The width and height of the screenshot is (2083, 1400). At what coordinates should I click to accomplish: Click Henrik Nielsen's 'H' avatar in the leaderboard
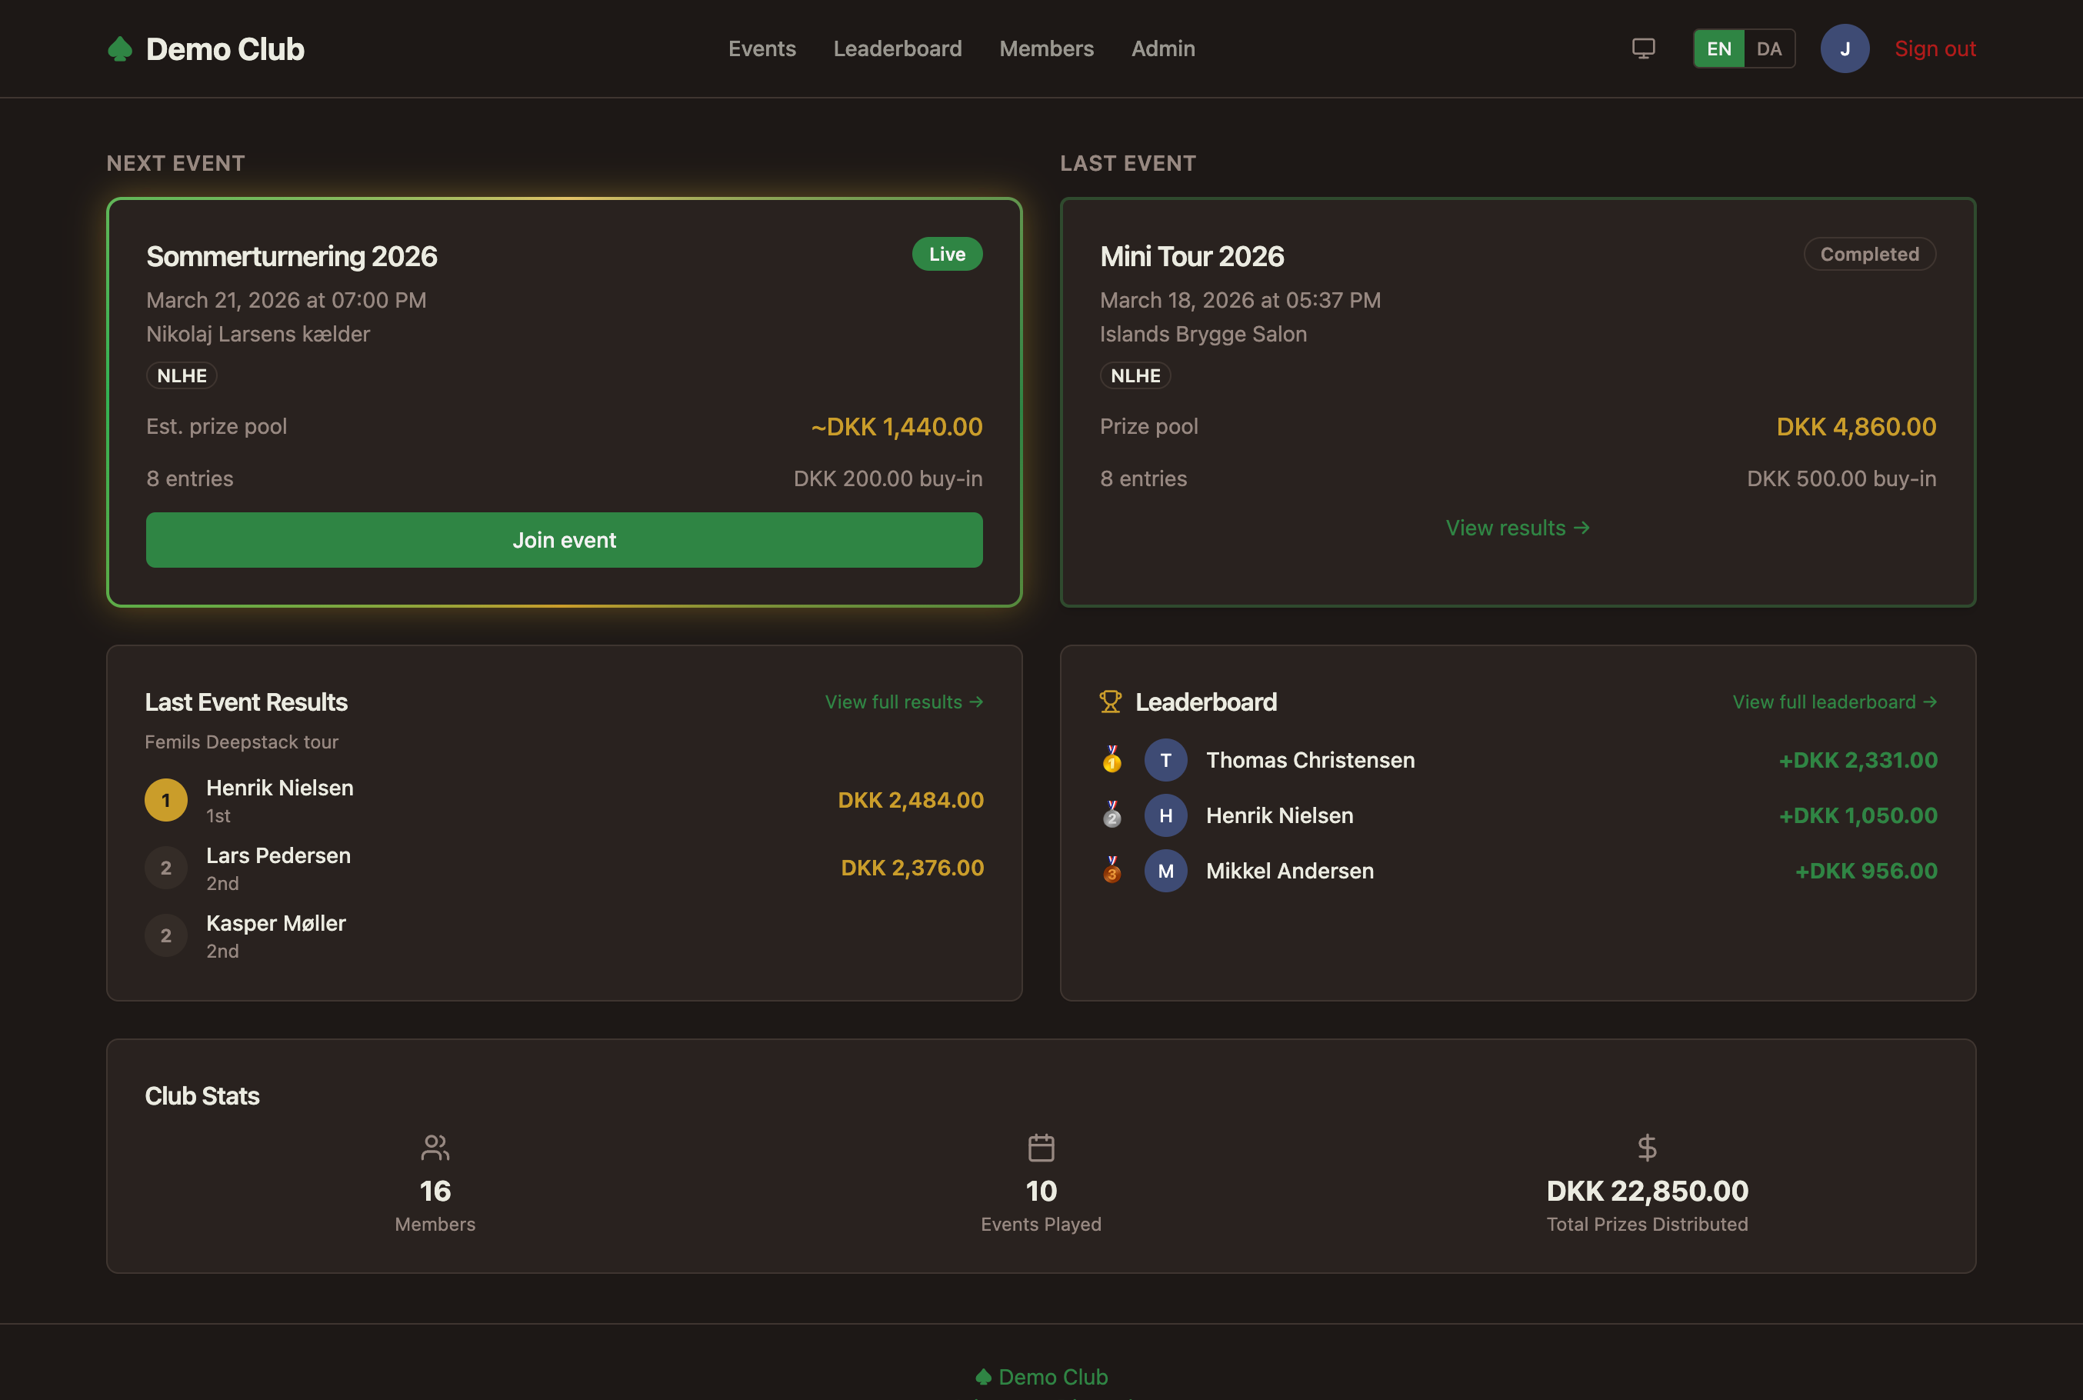point(1166,815)
